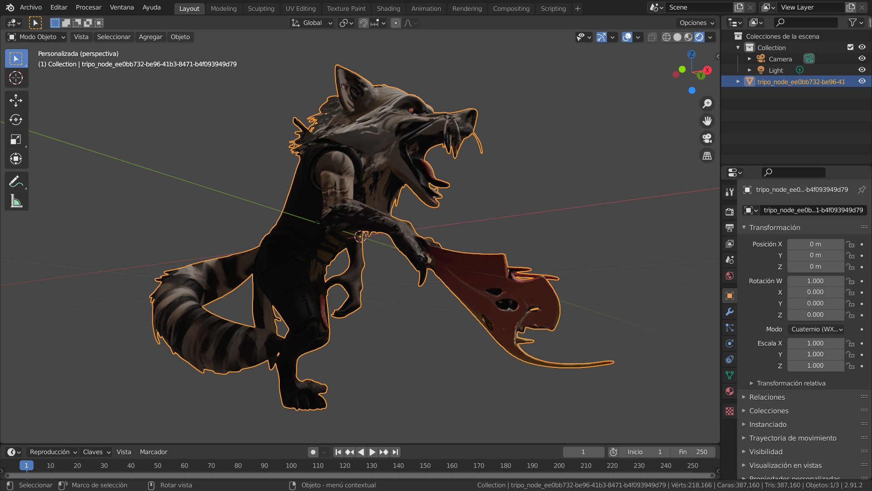The height and width of the screenshot is (491, 872).
Task: Hide the Light object in outliner
Action: pyautogui.click(x=862, y=70)
